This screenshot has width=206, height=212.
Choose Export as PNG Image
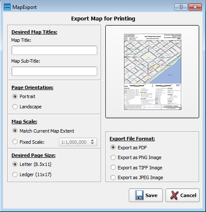(x=136, y=157)
